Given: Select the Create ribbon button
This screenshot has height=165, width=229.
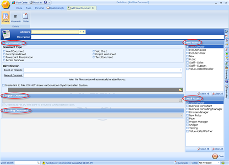Looking at the screenshot, I should (5, 17).
